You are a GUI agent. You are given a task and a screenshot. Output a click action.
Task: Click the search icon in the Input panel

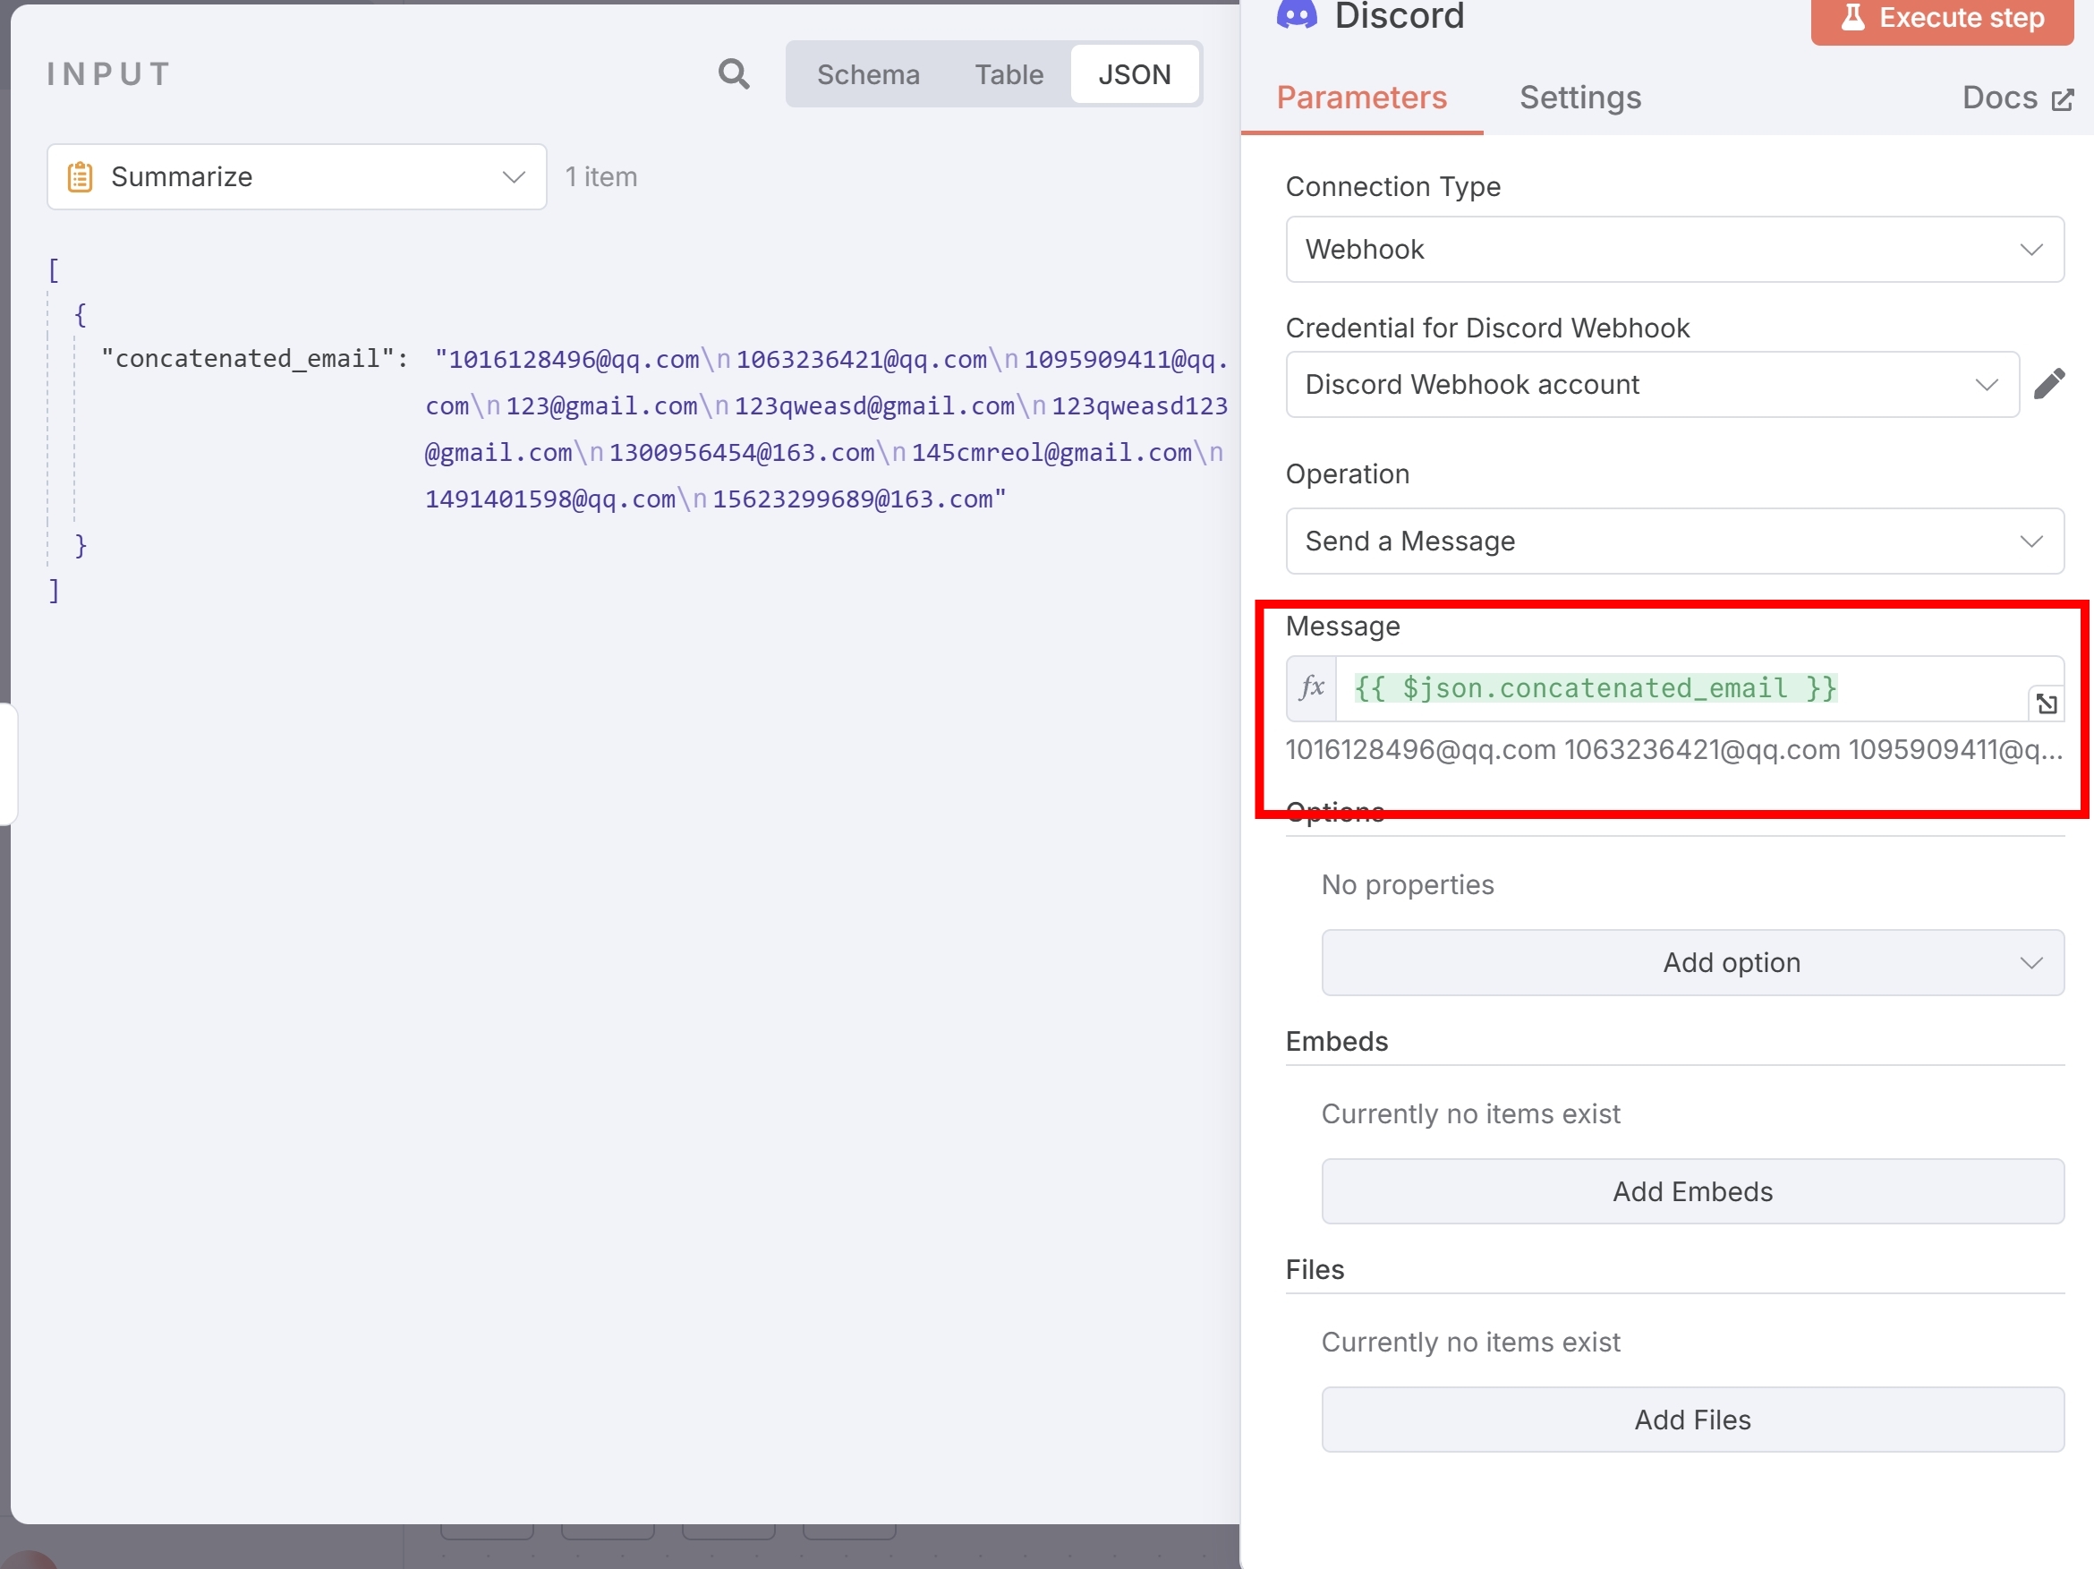(x=734, y=74)
